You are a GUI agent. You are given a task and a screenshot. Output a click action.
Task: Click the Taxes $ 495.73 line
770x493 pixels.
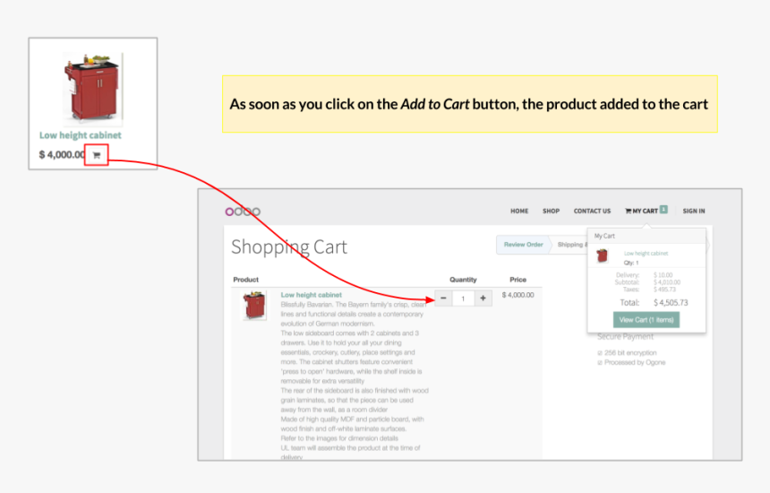(x=649, y=290)
